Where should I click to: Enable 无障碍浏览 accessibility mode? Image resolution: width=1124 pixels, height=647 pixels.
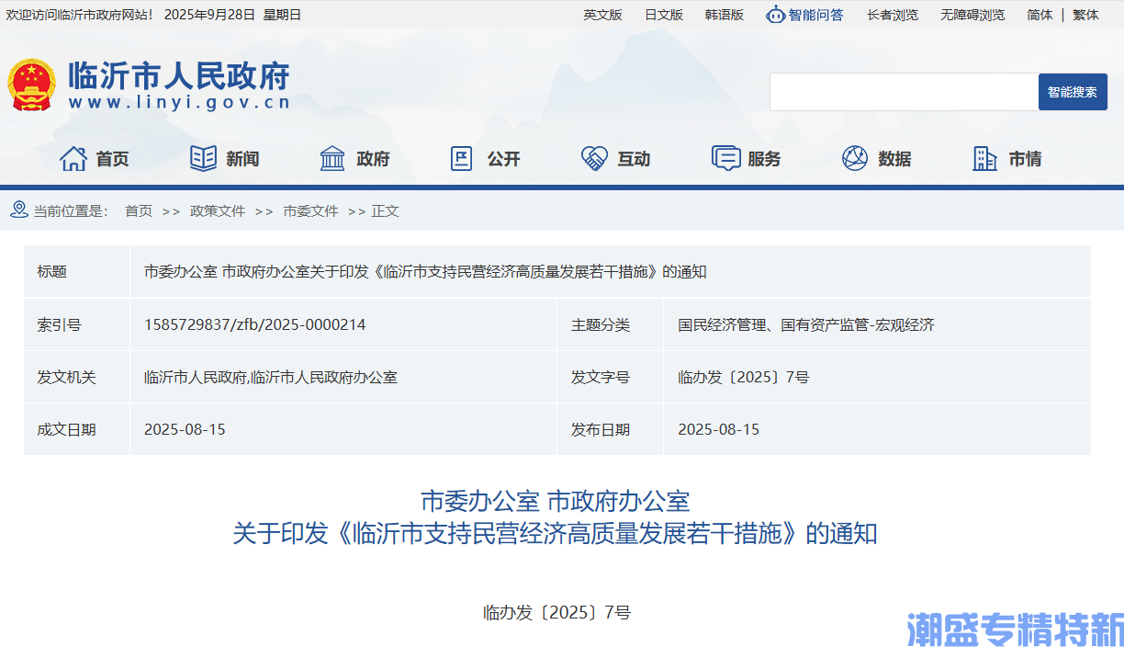tap(972, 15)
